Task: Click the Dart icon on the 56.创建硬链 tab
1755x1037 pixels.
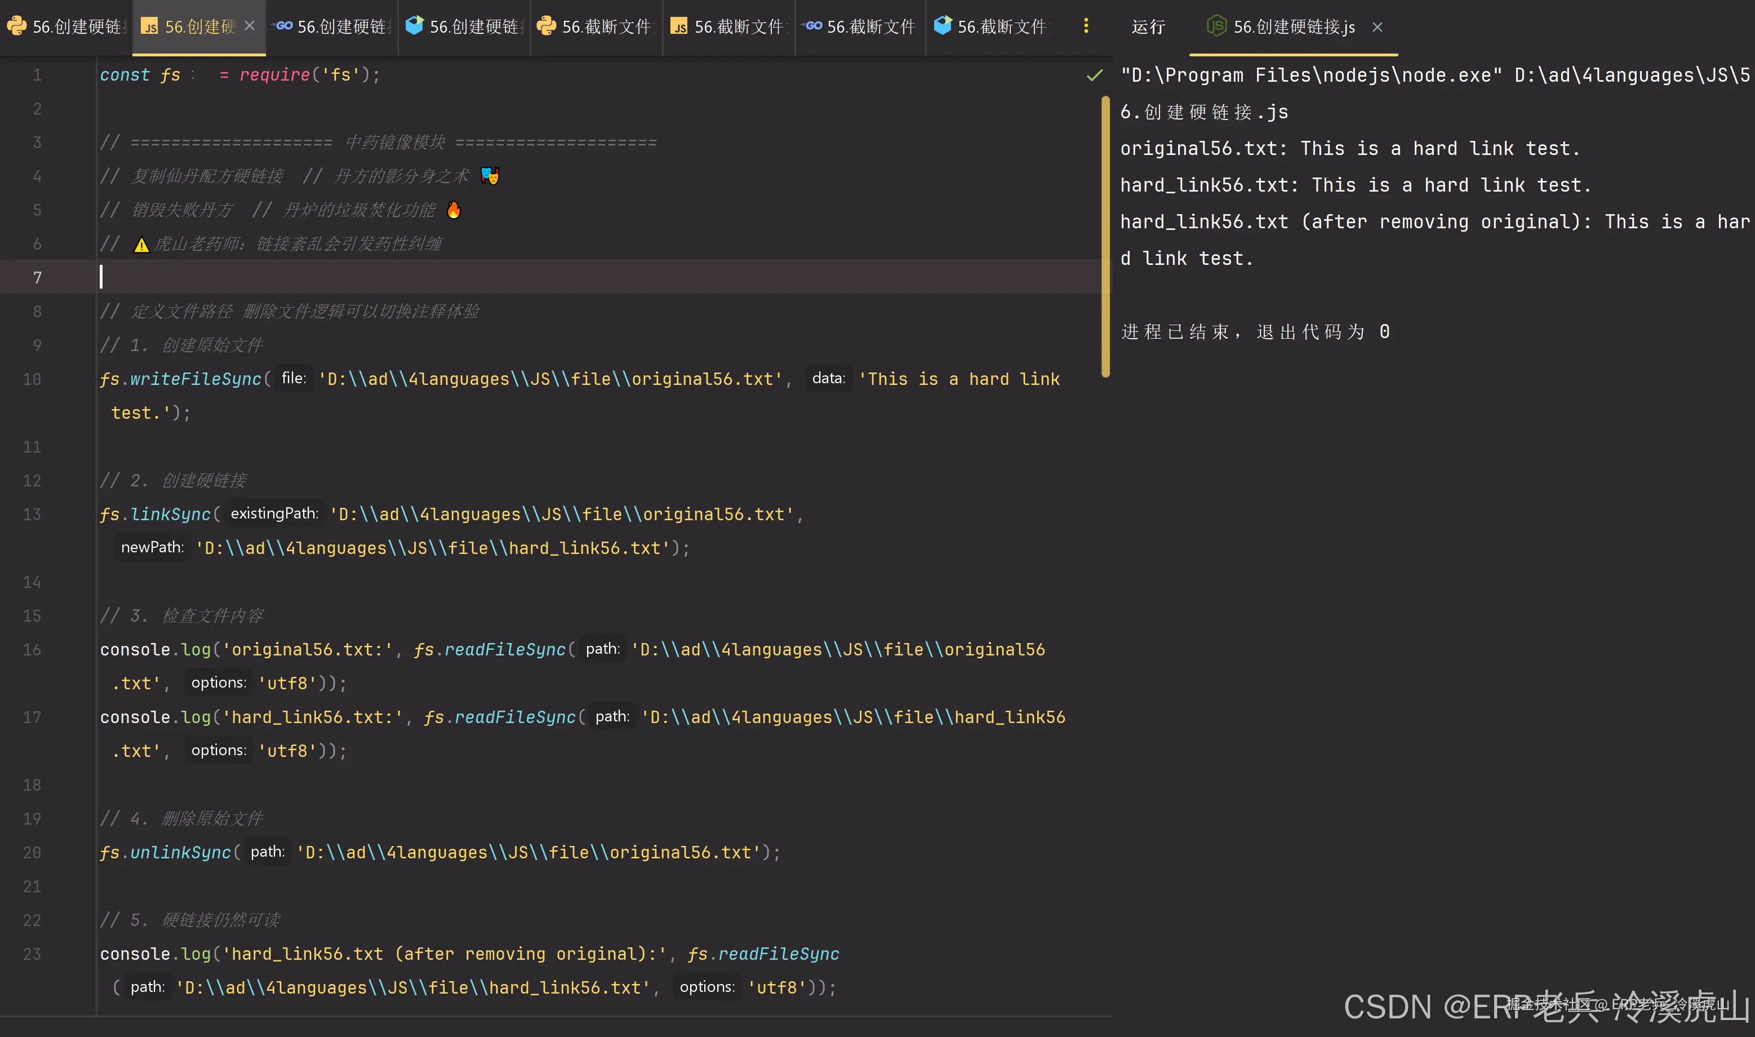Action: click(415, 26)
